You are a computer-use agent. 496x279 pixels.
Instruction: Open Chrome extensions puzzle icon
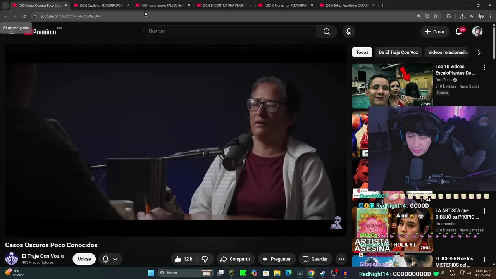(449, 16)
